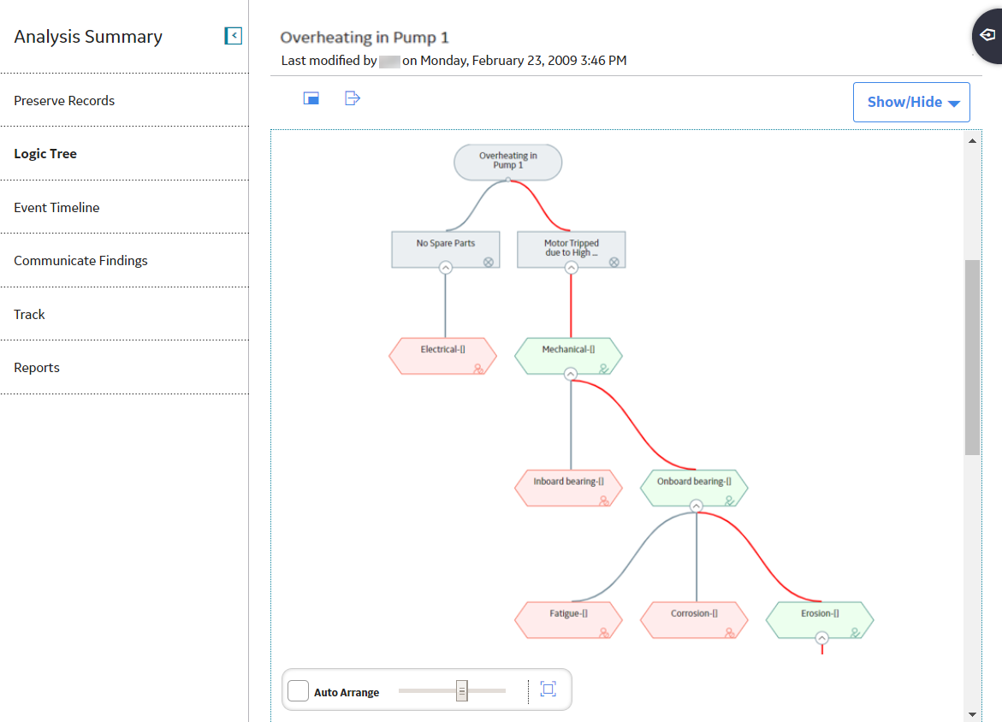This screenshot has height=722, width=1002.
Task: Collapse children of No Spare Parts node
Action: click(446, 268)
